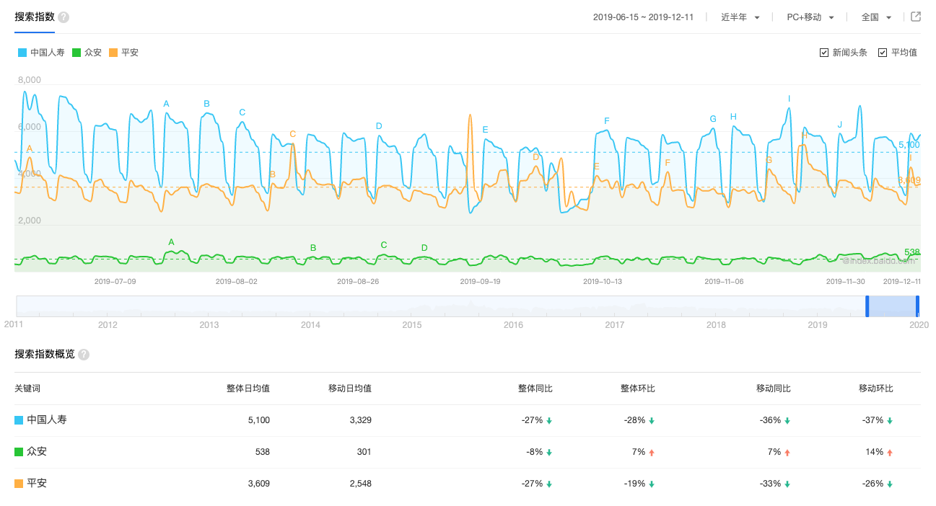Image resolution: width=936 pixels, height=506 pixels.
Task: Click the 移动环比 column header
Action: pos(876,389)
